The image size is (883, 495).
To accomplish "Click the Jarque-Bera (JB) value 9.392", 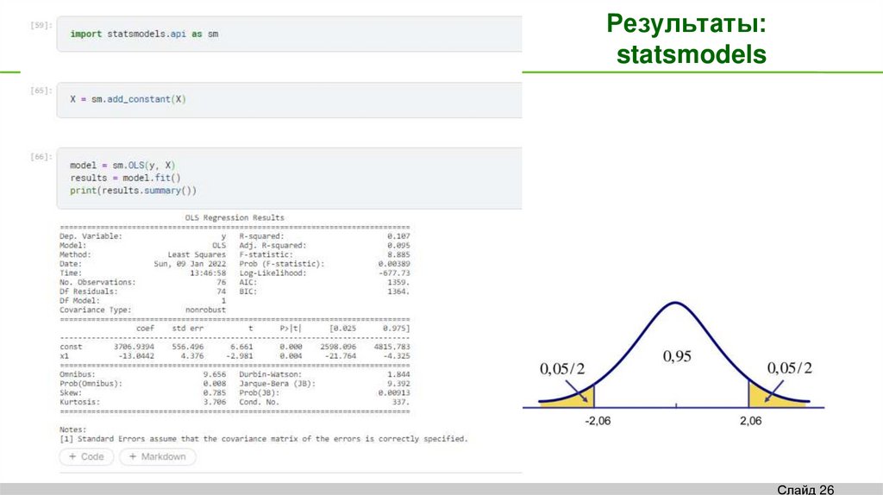I will [398, 384].
